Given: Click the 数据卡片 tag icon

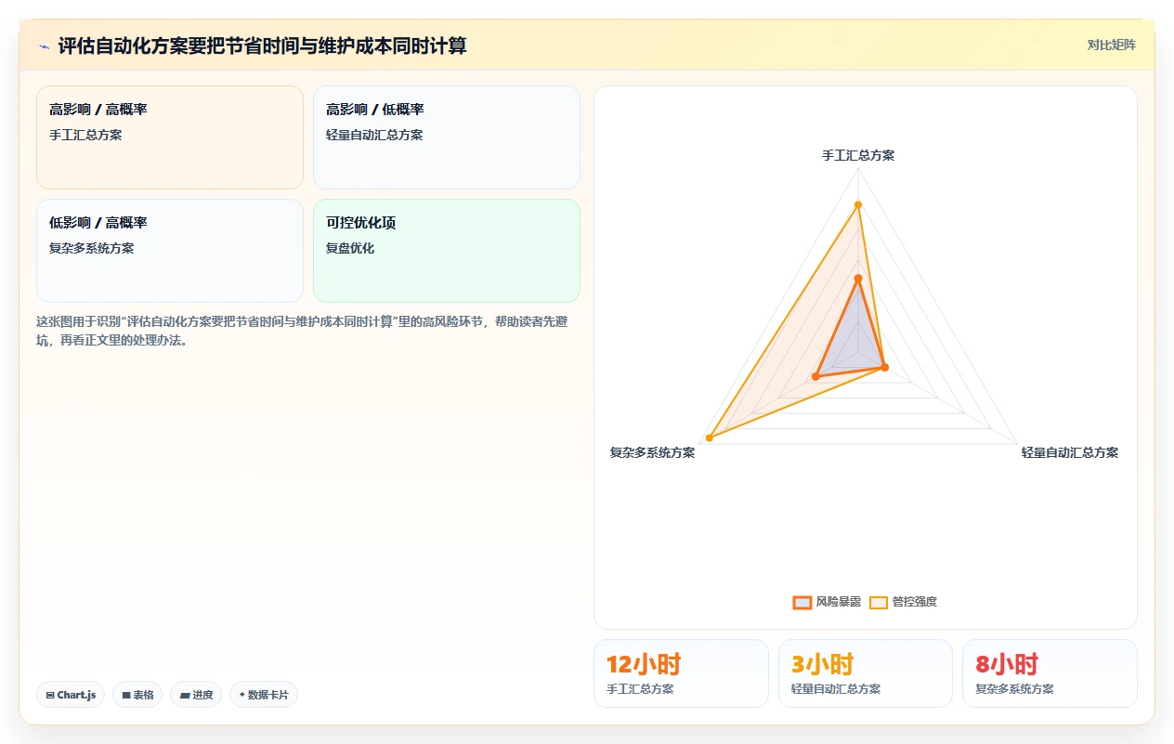Looking at the screenshot, I should (x=241, y=695).
